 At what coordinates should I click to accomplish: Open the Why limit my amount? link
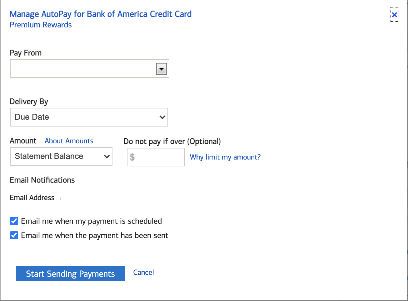(x=225, y=157)
